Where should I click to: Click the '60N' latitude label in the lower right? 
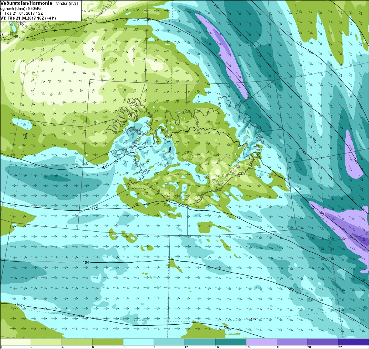point(253,319)
